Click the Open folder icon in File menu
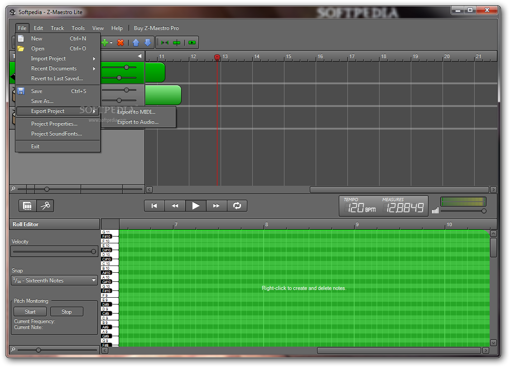The height and width of the screenshot is (367, 510). click(21, 48)
